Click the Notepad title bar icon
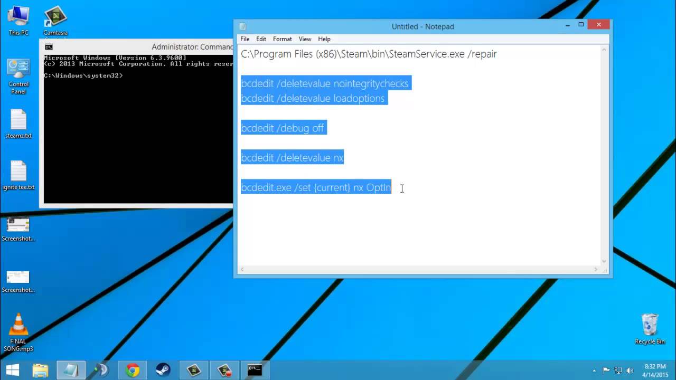The height and width of the screenshot is (380, 676). (x=242, y=26)
